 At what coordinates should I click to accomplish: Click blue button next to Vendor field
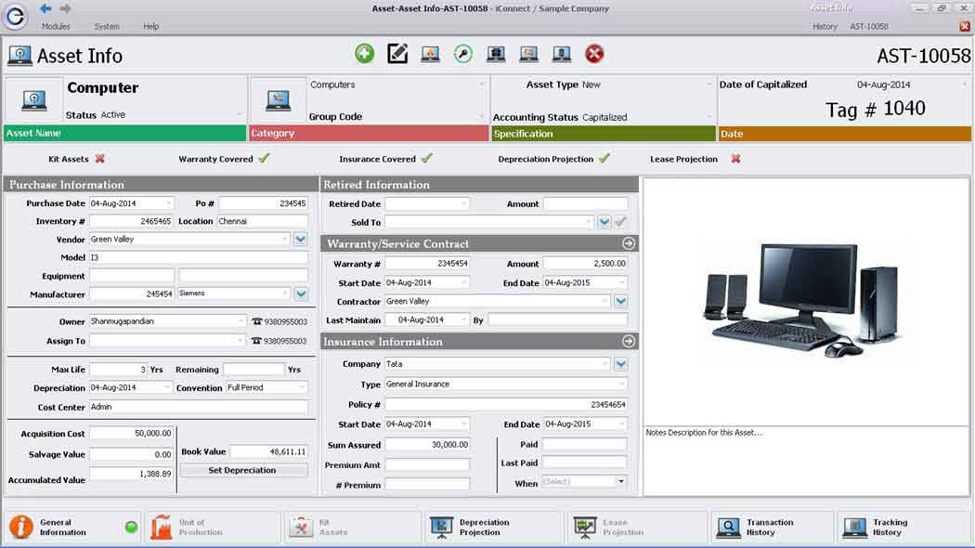point(301,240)
